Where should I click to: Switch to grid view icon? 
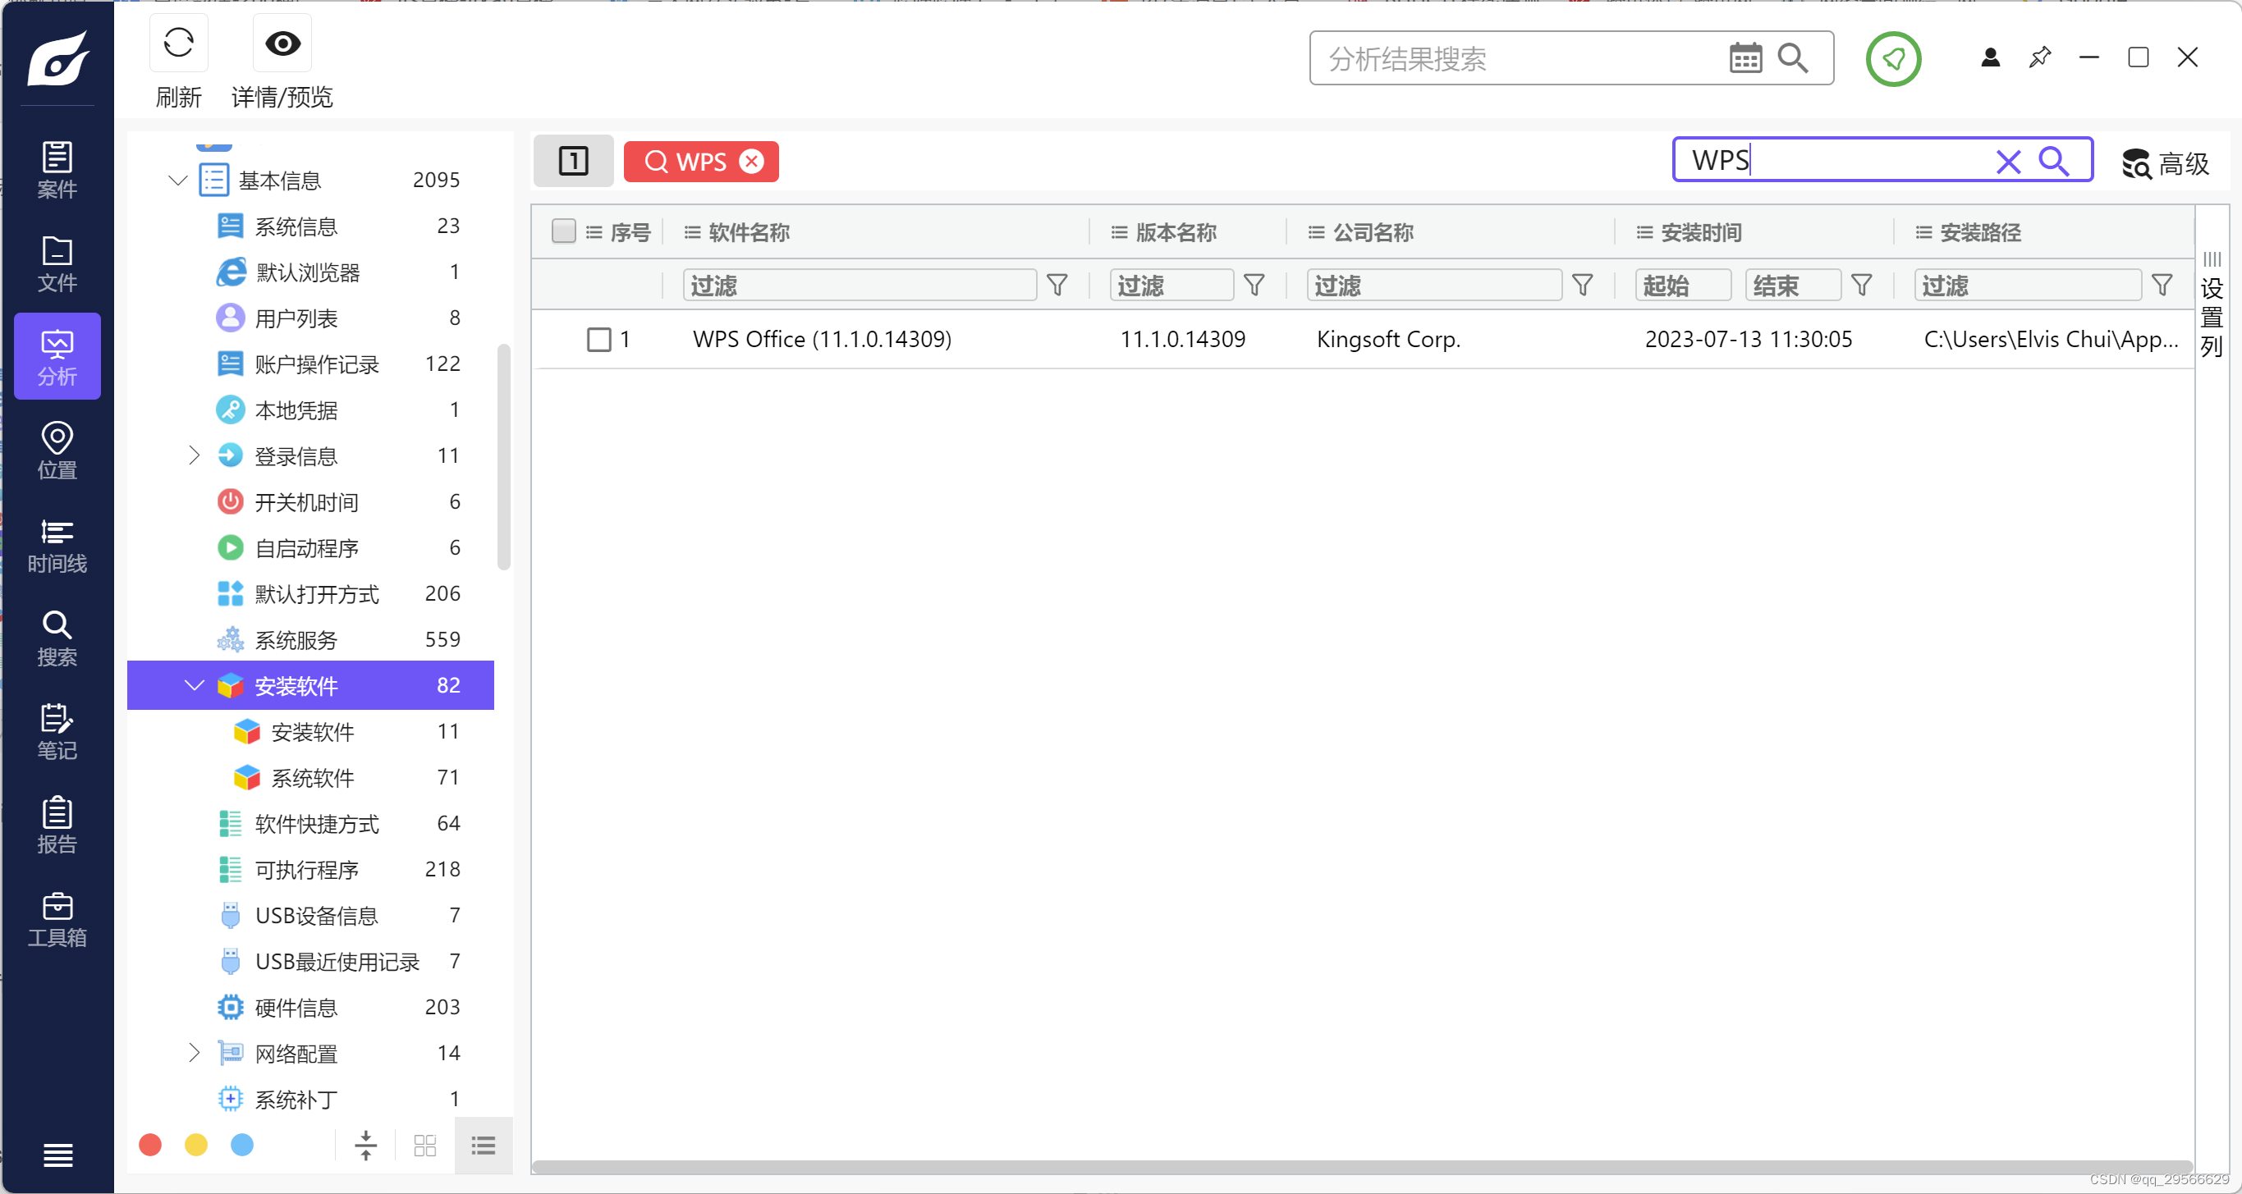point(424,1146)
